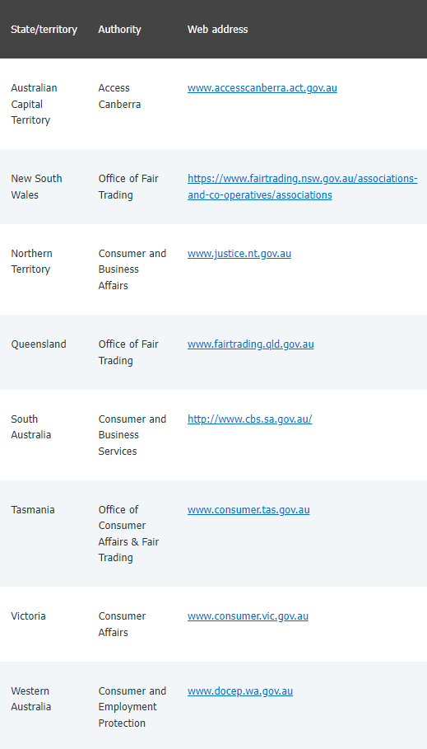Screen dimensions: 427x749
Task: Select the Australian Capital Territory cell
Action: click(x=34, y=104)
